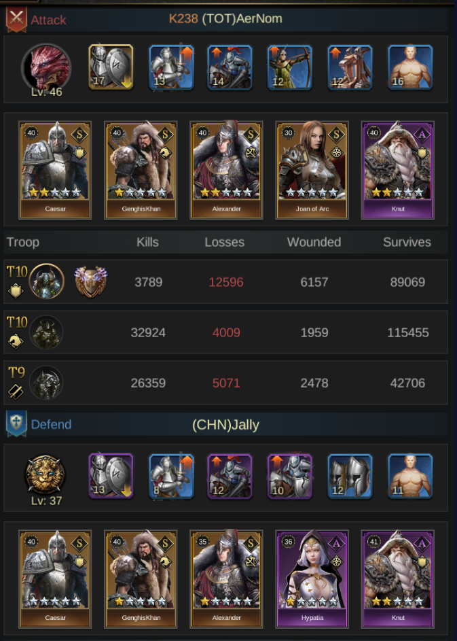Select attacker's siege catapult gear icon
This screenshot has width=457, height=641.
pos(350,67)
